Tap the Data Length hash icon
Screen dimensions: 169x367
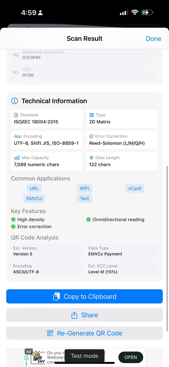(90, 157)
